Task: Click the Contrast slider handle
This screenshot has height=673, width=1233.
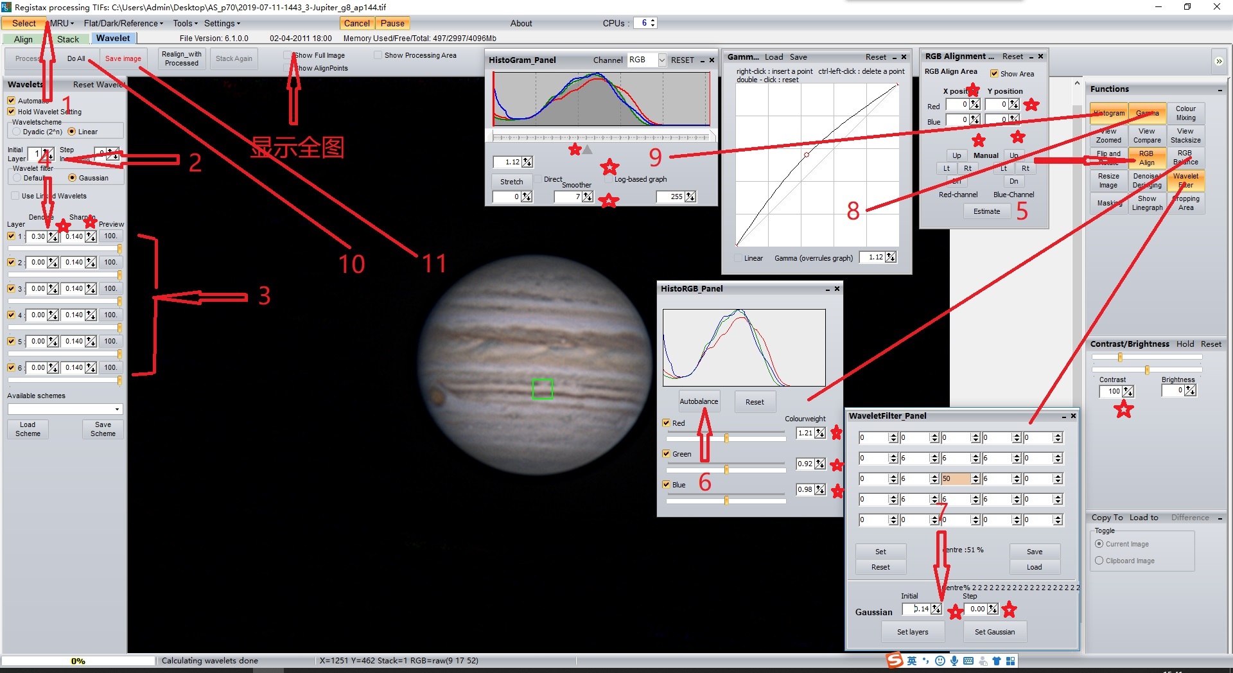Action: [x=1120, y=357]
